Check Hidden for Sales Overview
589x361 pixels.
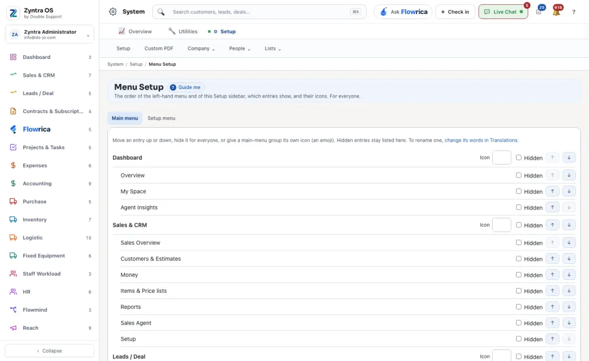pos(518,243)
